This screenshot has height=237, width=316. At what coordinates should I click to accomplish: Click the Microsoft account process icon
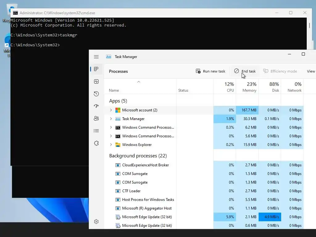coord(118,110)
